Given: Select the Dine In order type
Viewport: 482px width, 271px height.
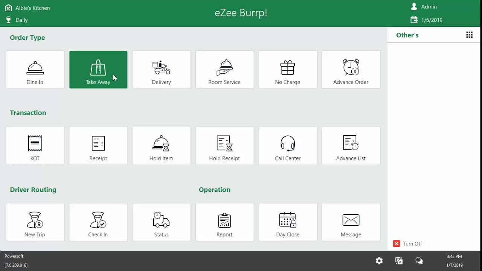Looking at the screenshot, I should (35, 70).
